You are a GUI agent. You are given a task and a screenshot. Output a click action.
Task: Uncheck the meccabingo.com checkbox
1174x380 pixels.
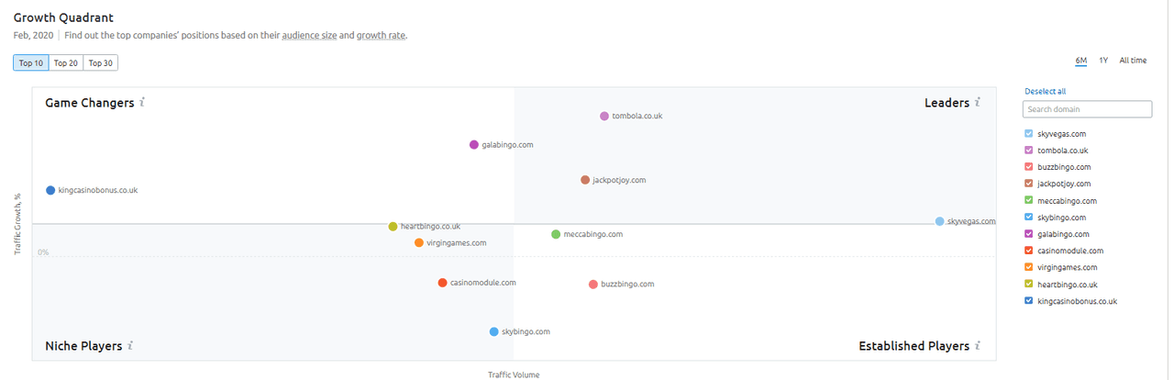(x=1028, y=201)
